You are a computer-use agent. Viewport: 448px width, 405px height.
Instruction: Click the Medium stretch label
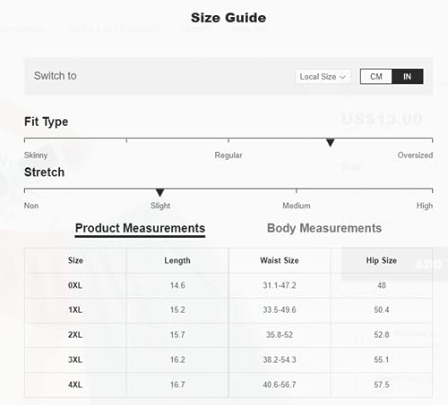[297, 206]
